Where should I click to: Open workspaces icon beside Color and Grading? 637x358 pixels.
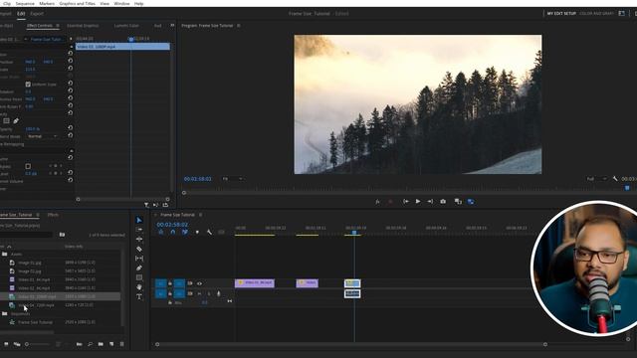point(621,13)
